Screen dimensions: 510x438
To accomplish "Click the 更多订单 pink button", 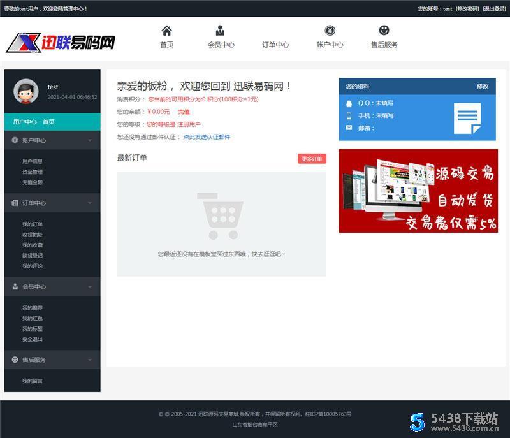I will pyautogui.click(x=311, y=159).
